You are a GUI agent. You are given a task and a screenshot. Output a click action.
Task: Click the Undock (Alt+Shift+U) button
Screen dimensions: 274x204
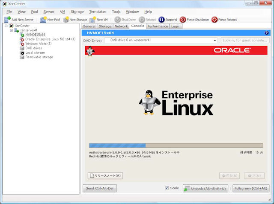205,188
